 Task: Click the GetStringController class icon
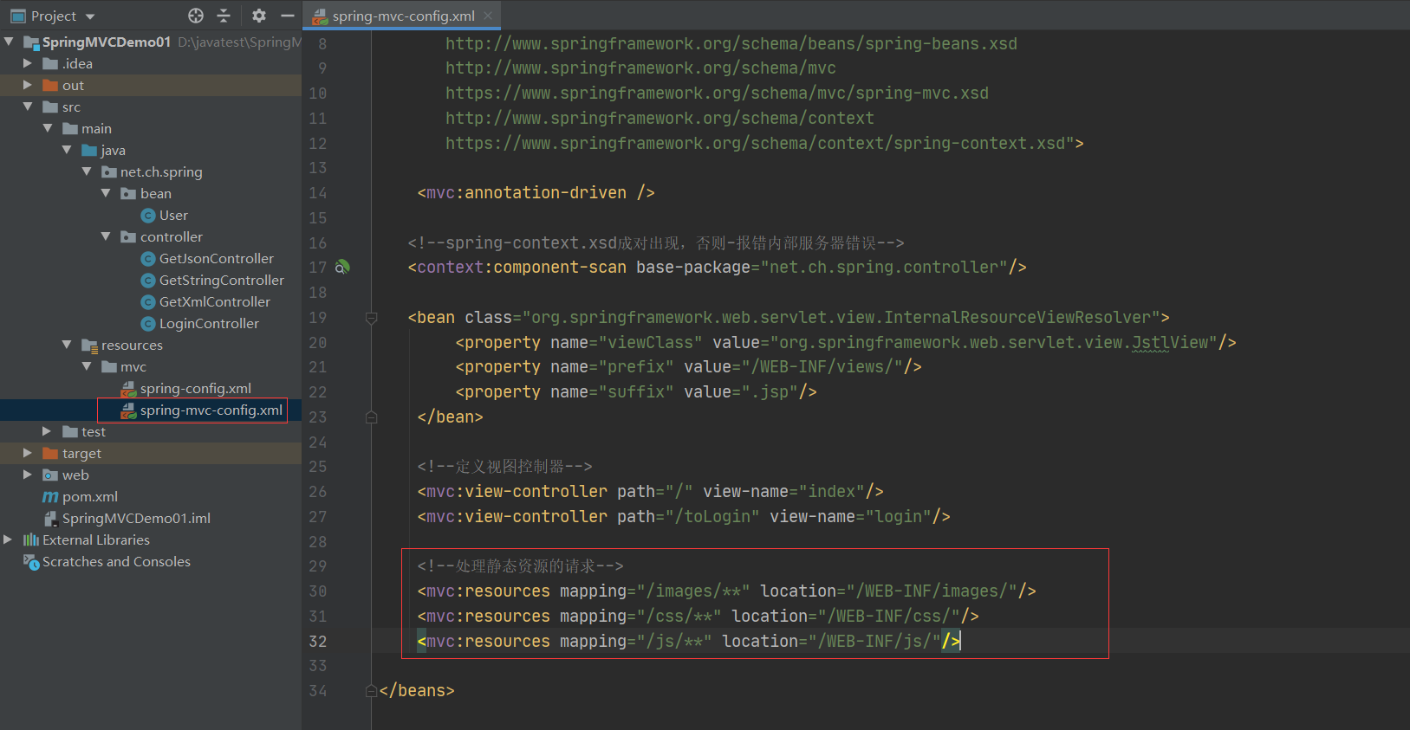148,281
